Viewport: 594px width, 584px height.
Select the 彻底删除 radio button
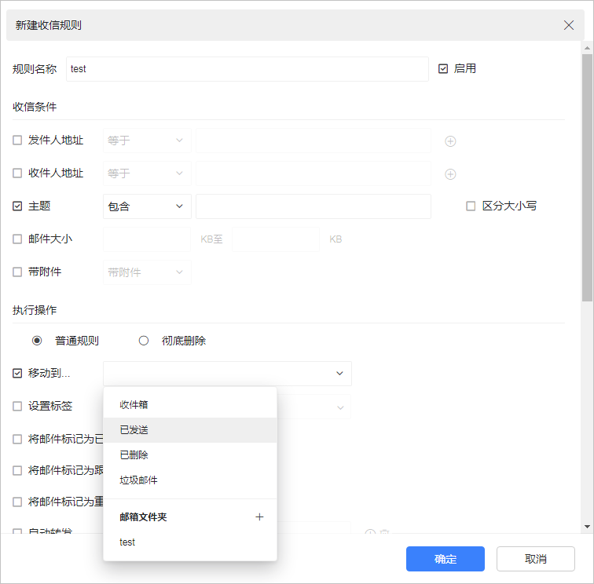144,341
